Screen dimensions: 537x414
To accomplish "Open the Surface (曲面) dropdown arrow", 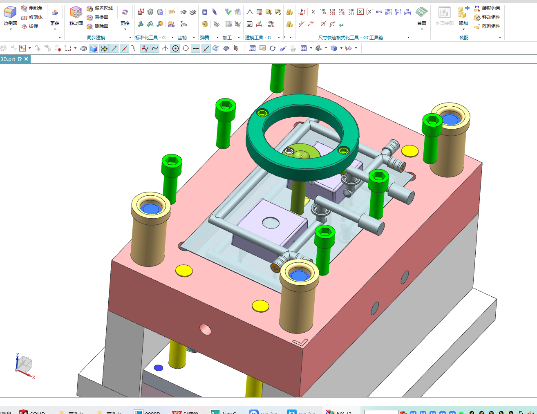I will pyautogui.click(x=422, y=29).
